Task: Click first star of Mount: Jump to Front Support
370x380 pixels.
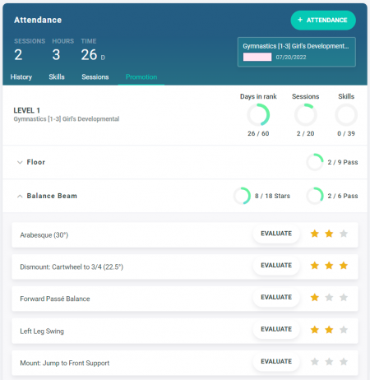Action: [x=315, y=362]
